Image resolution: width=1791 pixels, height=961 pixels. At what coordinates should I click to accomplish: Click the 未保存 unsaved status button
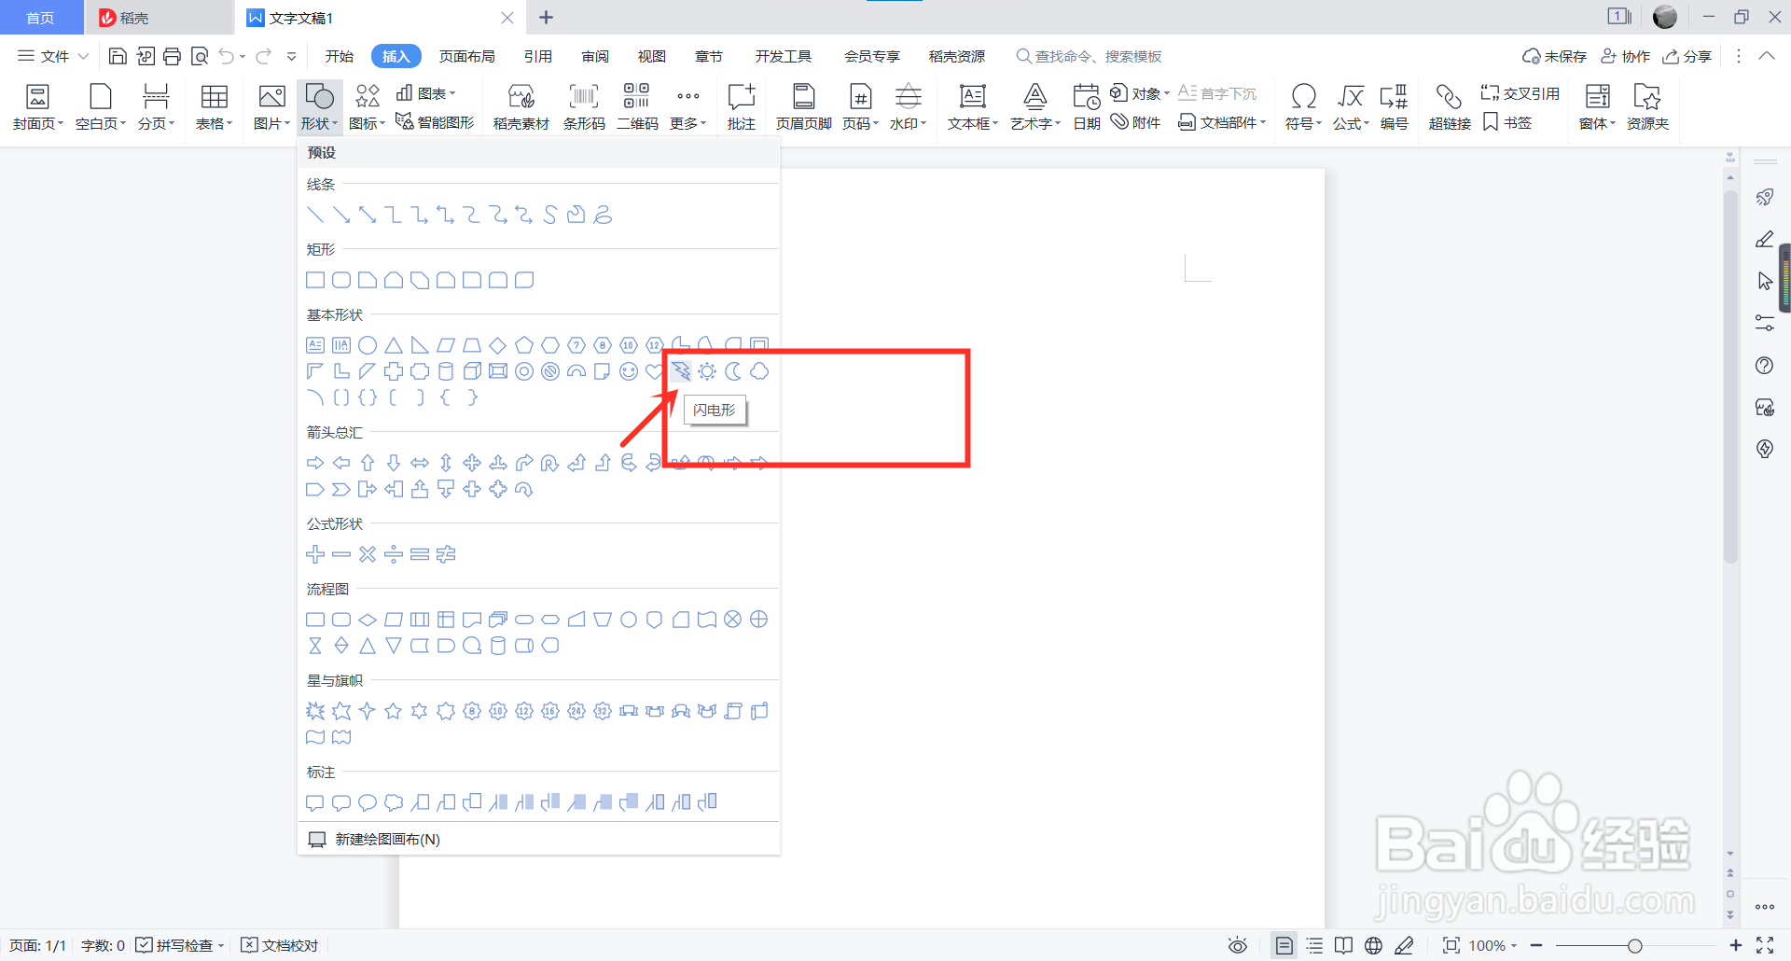click(x=1554, y=56)
